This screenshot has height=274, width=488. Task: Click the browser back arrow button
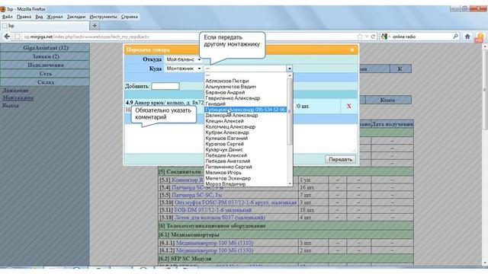[7, 37]
